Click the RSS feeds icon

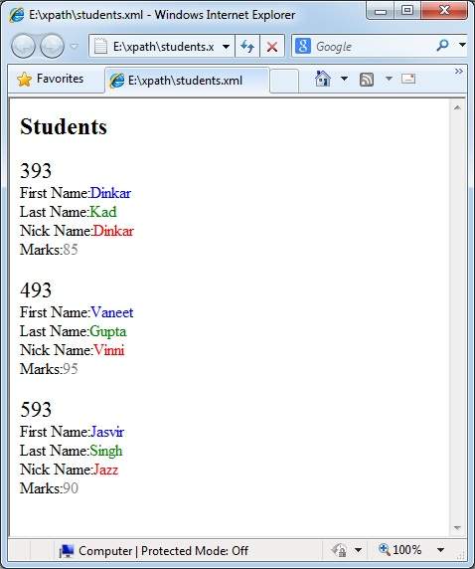point(367,80)
